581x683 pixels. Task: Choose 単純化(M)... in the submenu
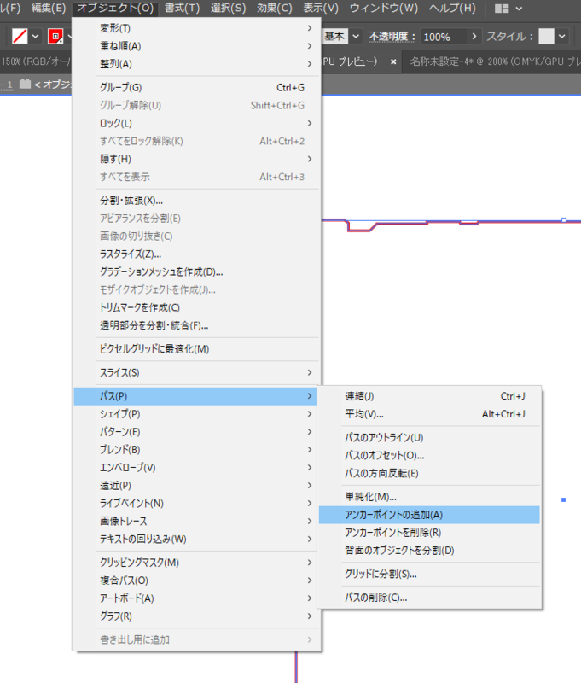click(429, 497)
